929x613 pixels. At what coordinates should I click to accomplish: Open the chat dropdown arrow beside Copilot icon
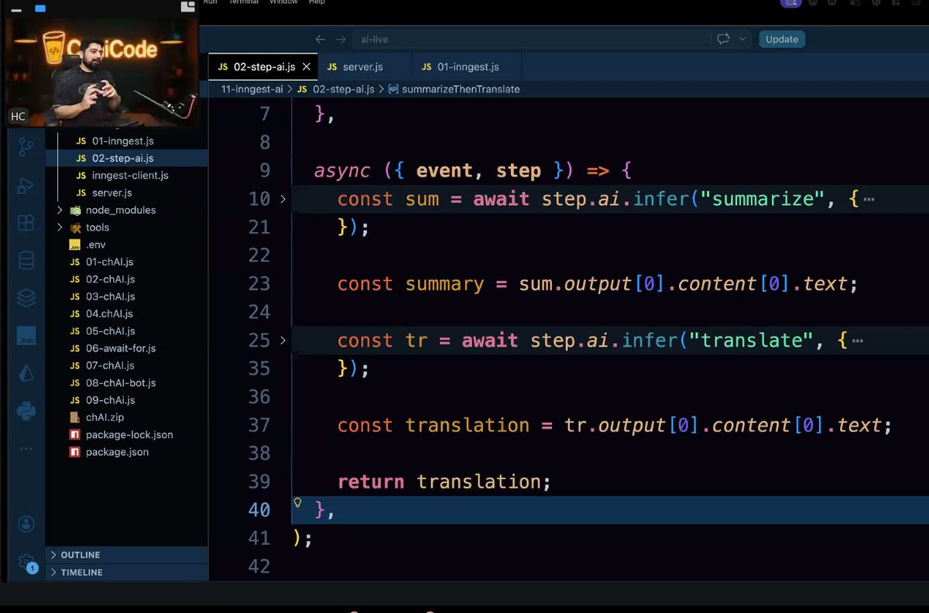pyautogui.click(x=742, y=39)
